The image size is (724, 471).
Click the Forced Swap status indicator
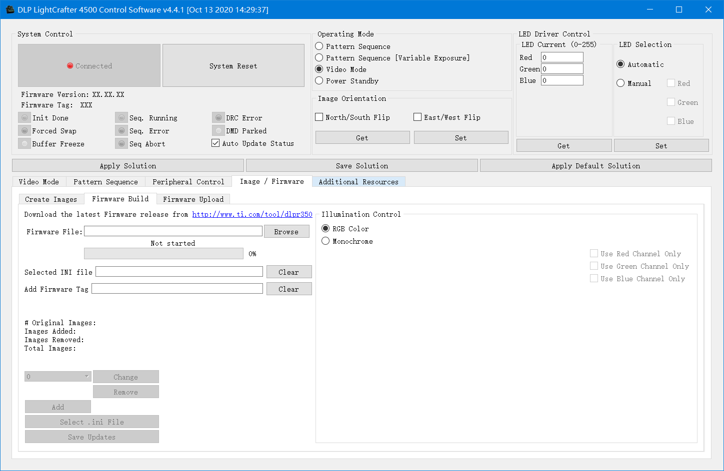(x=24, y=131)
